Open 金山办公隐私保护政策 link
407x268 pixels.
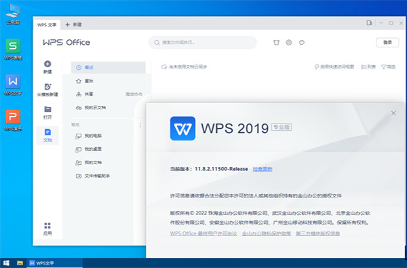point(267,233)
